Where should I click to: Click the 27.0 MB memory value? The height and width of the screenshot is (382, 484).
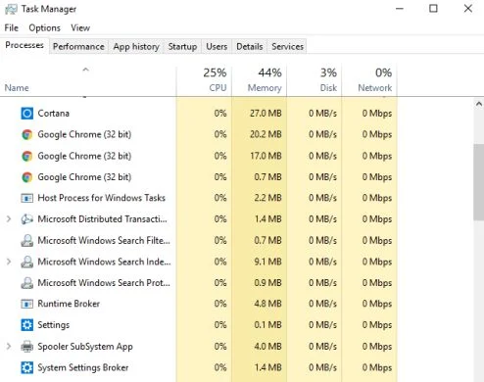(266, 114)
